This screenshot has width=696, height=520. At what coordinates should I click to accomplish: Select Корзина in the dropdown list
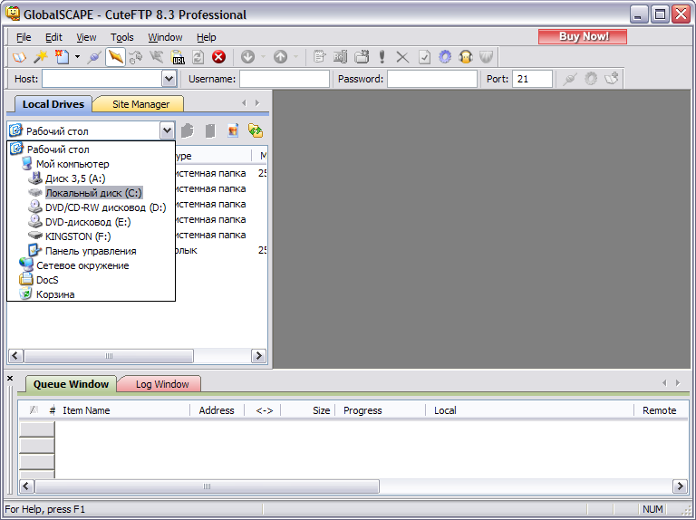click(55, 294)
